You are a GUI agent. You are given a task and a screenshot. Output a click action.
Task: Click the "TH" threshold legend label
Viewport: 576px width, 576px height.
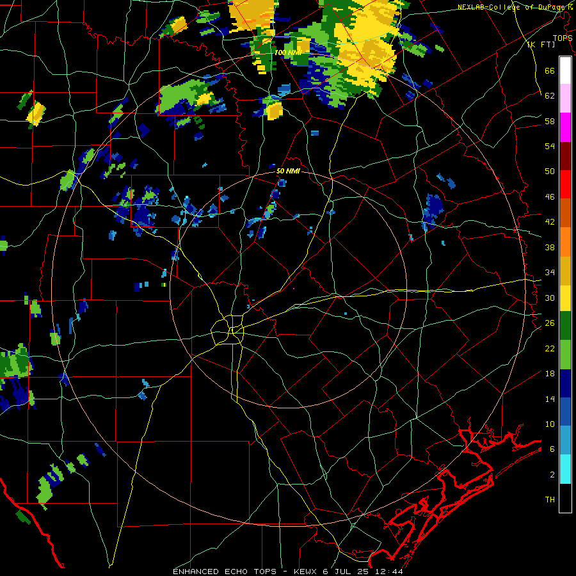tap(550, 500)
